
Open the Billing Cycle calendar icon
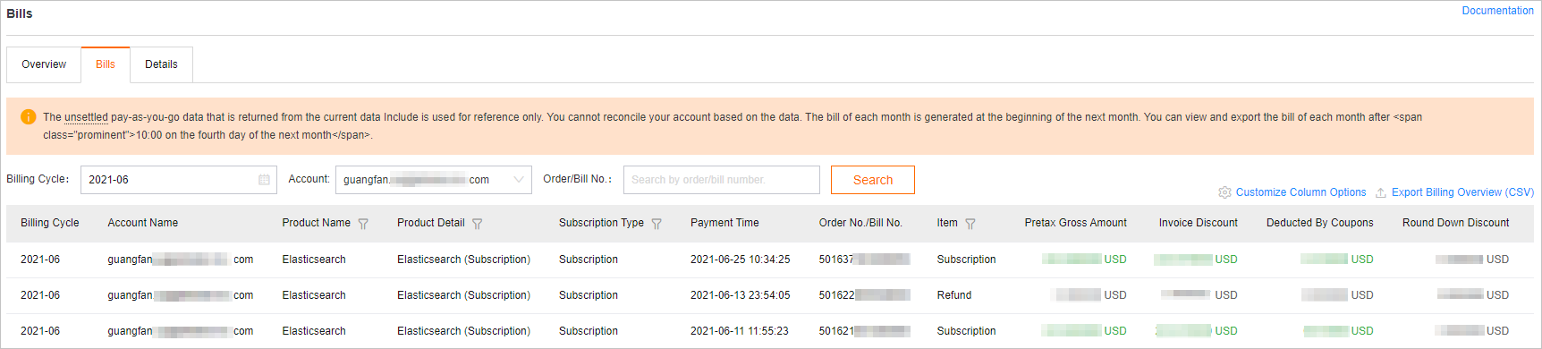coord(264,180)
